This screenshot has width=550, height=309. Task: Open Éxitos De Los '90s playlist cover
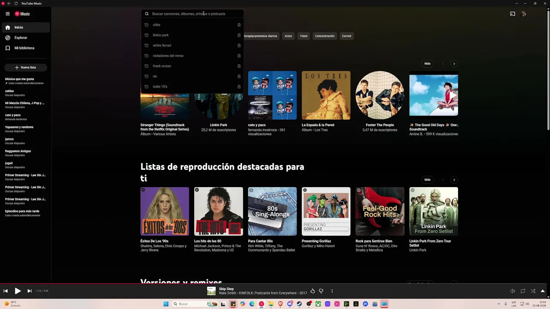165,211
